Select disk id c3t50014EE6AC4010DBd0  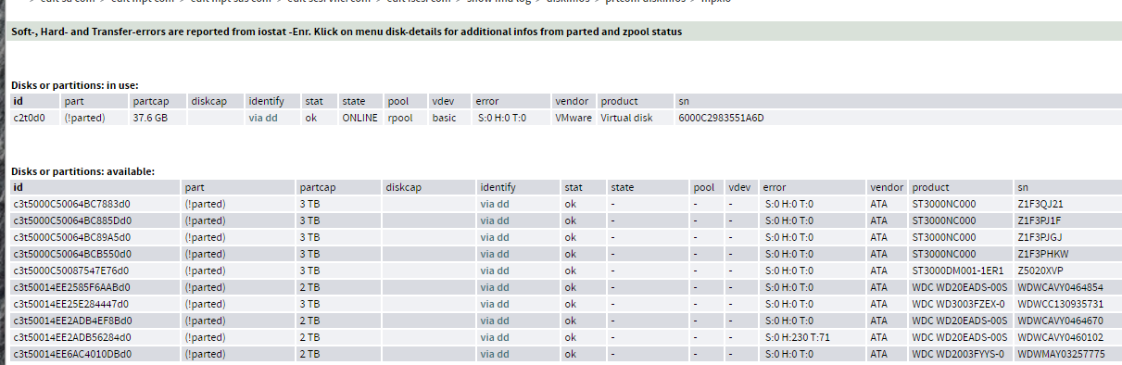[x=71, y=354]
